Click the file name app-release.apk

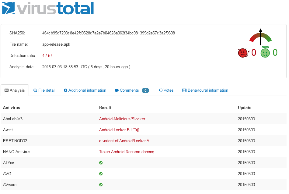[56, 44]
